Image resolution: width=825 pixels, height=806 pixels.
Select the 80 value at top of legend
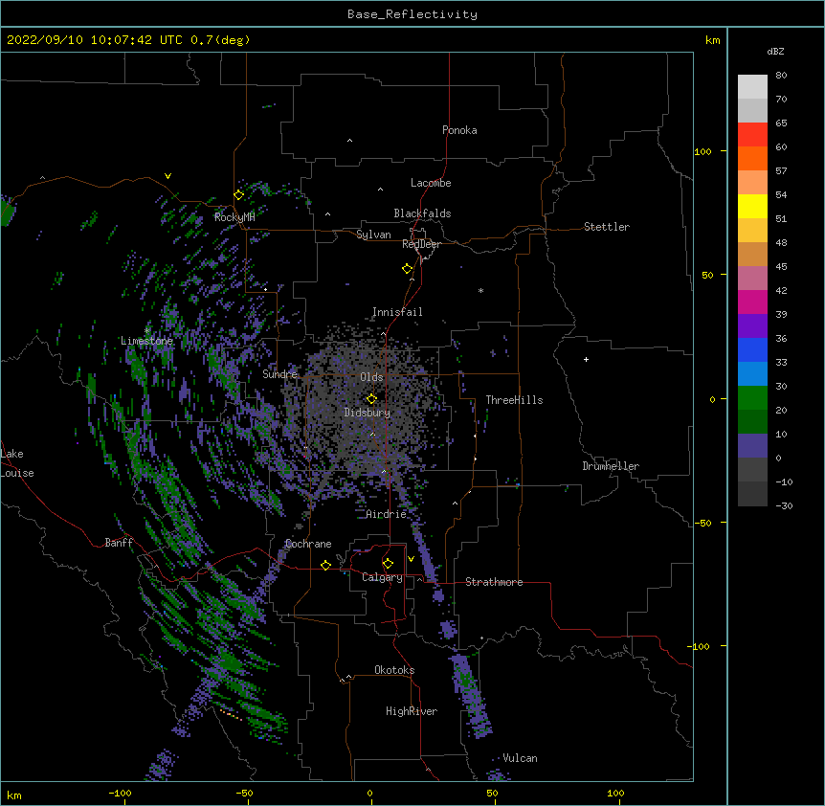point(781,76)
